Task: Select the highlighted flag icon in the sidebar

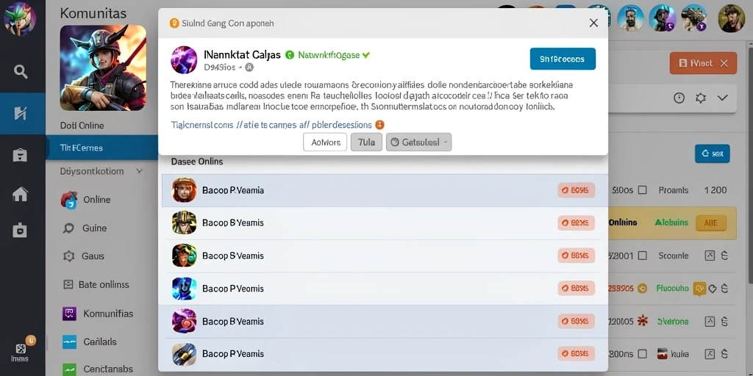Action: [x=20, y=113]
